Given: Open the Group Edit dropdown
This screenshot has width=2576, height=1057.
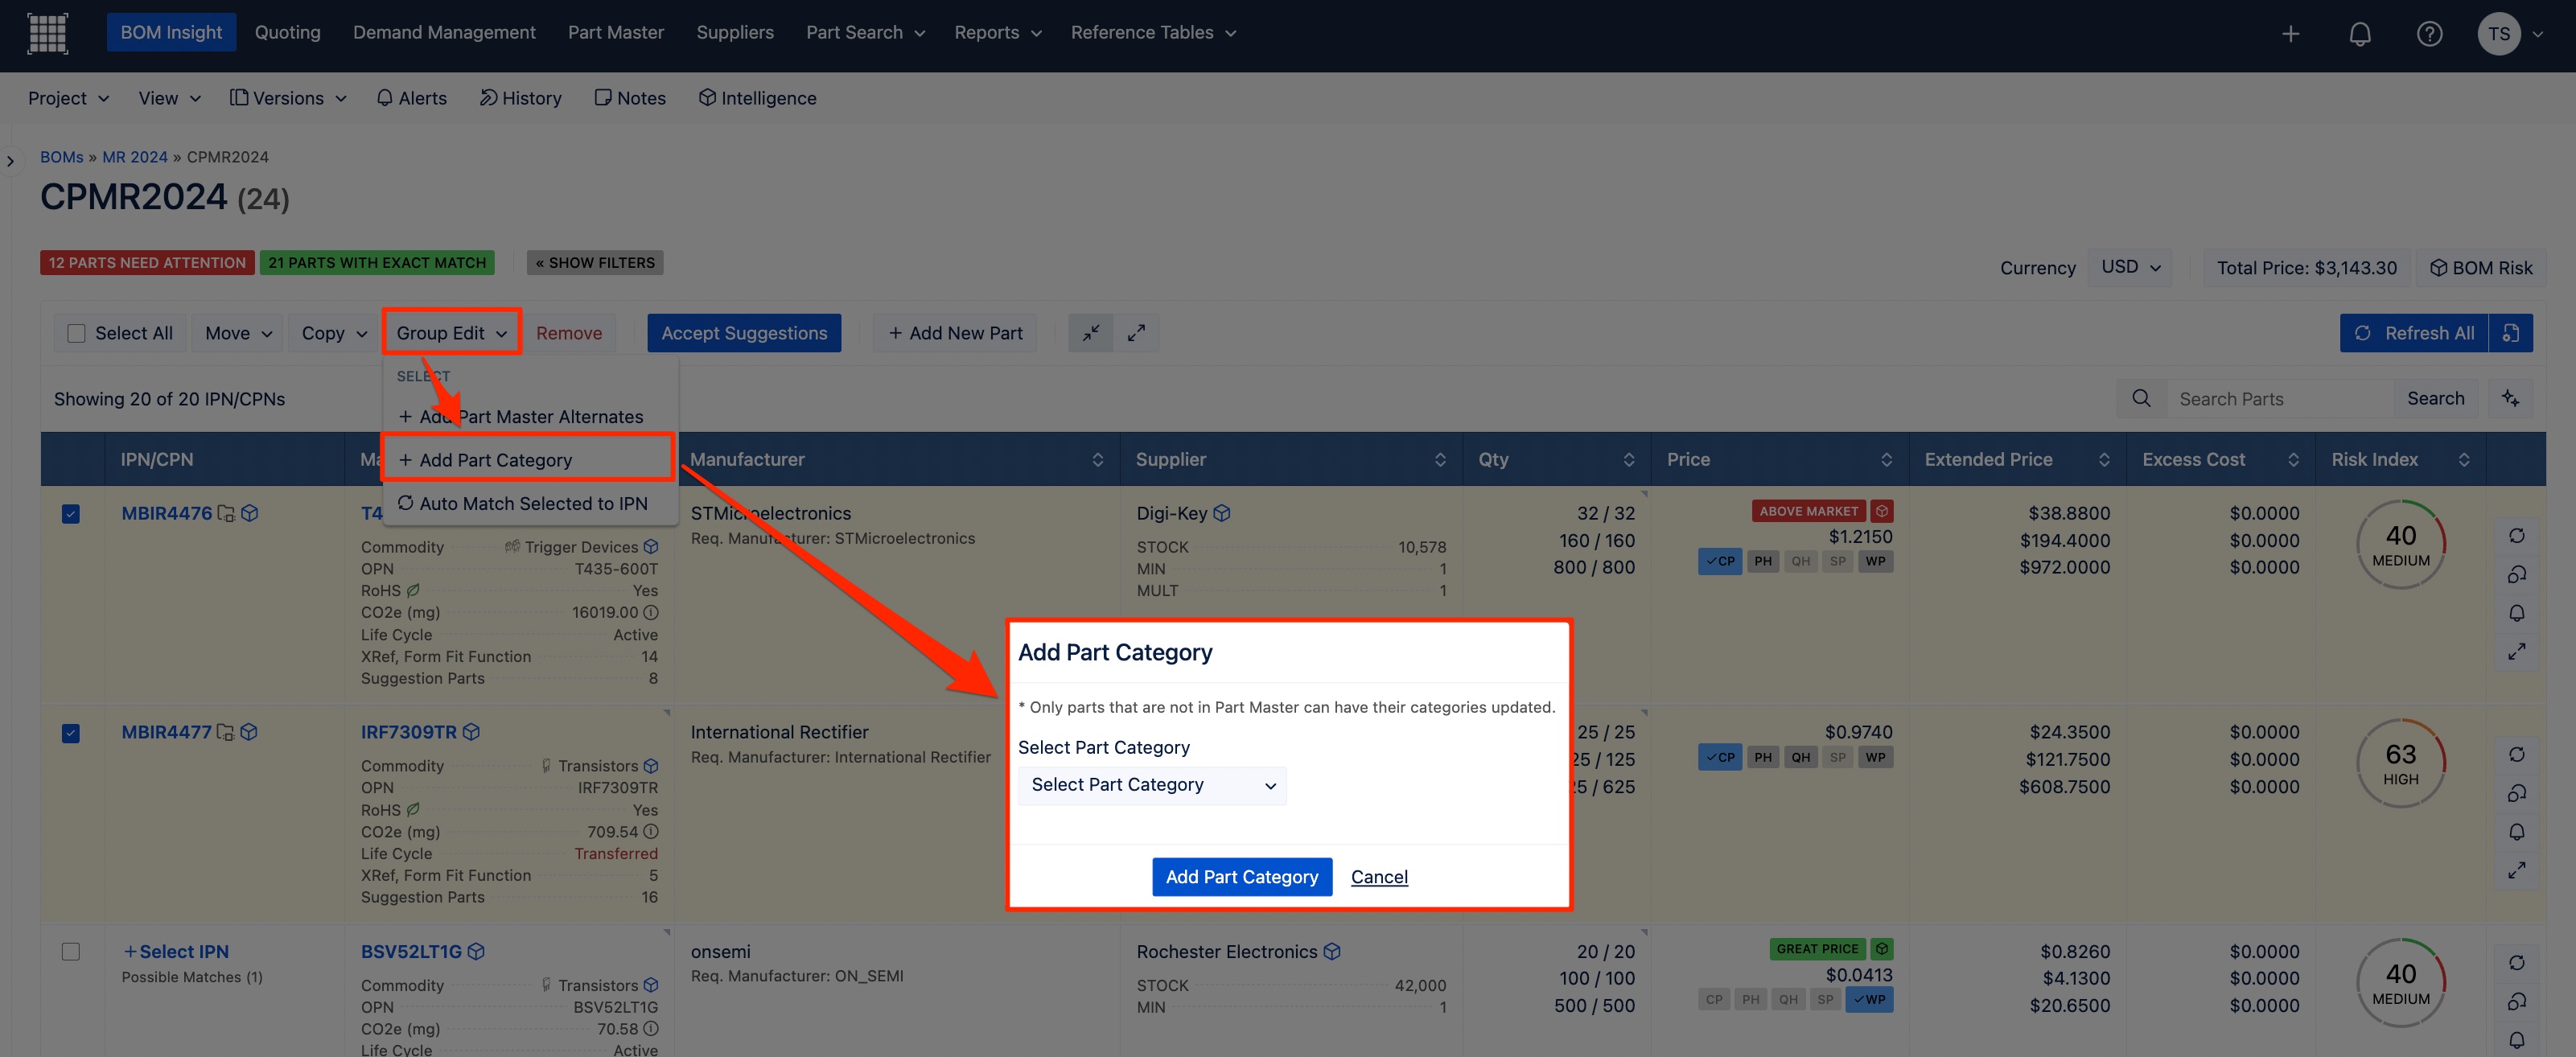Looking at the screenshot, I should click(x=451, y=333).
